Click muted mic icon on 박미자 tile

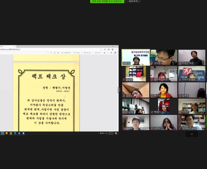tap(152, 96)
